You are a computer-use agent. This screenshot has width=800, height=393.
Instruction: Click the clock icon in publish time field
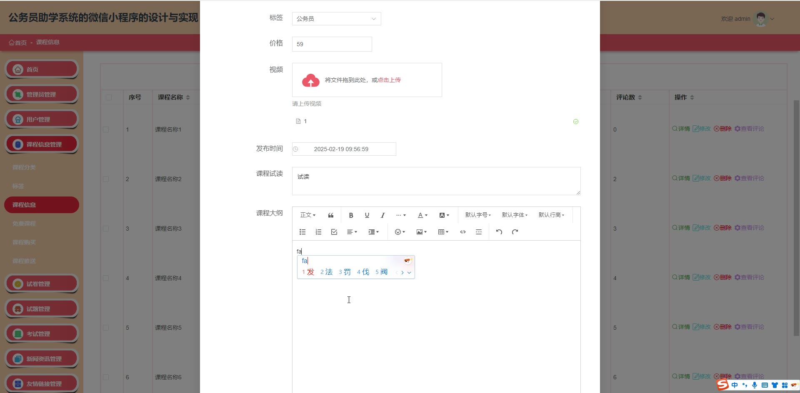295,149
